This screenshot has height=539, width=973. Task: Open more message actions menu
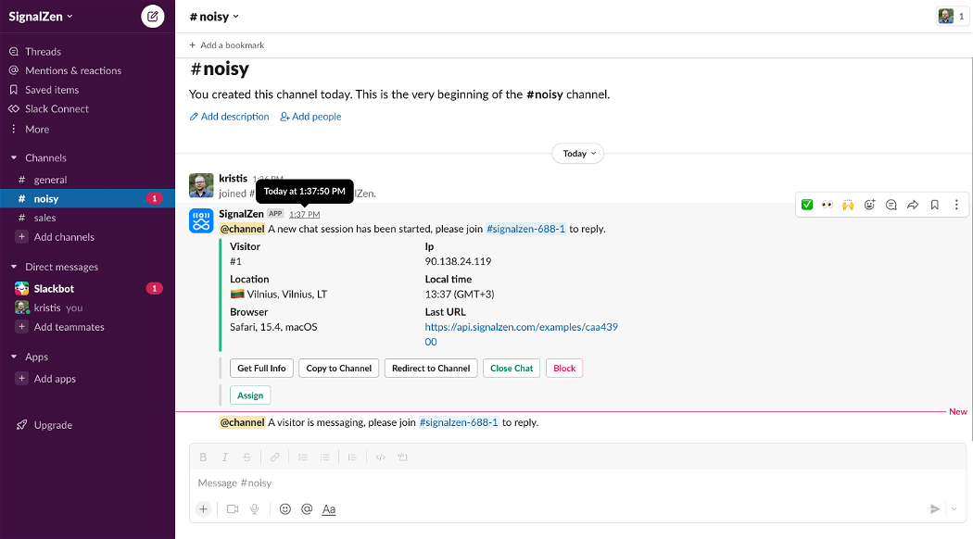(x=956, y=205)
